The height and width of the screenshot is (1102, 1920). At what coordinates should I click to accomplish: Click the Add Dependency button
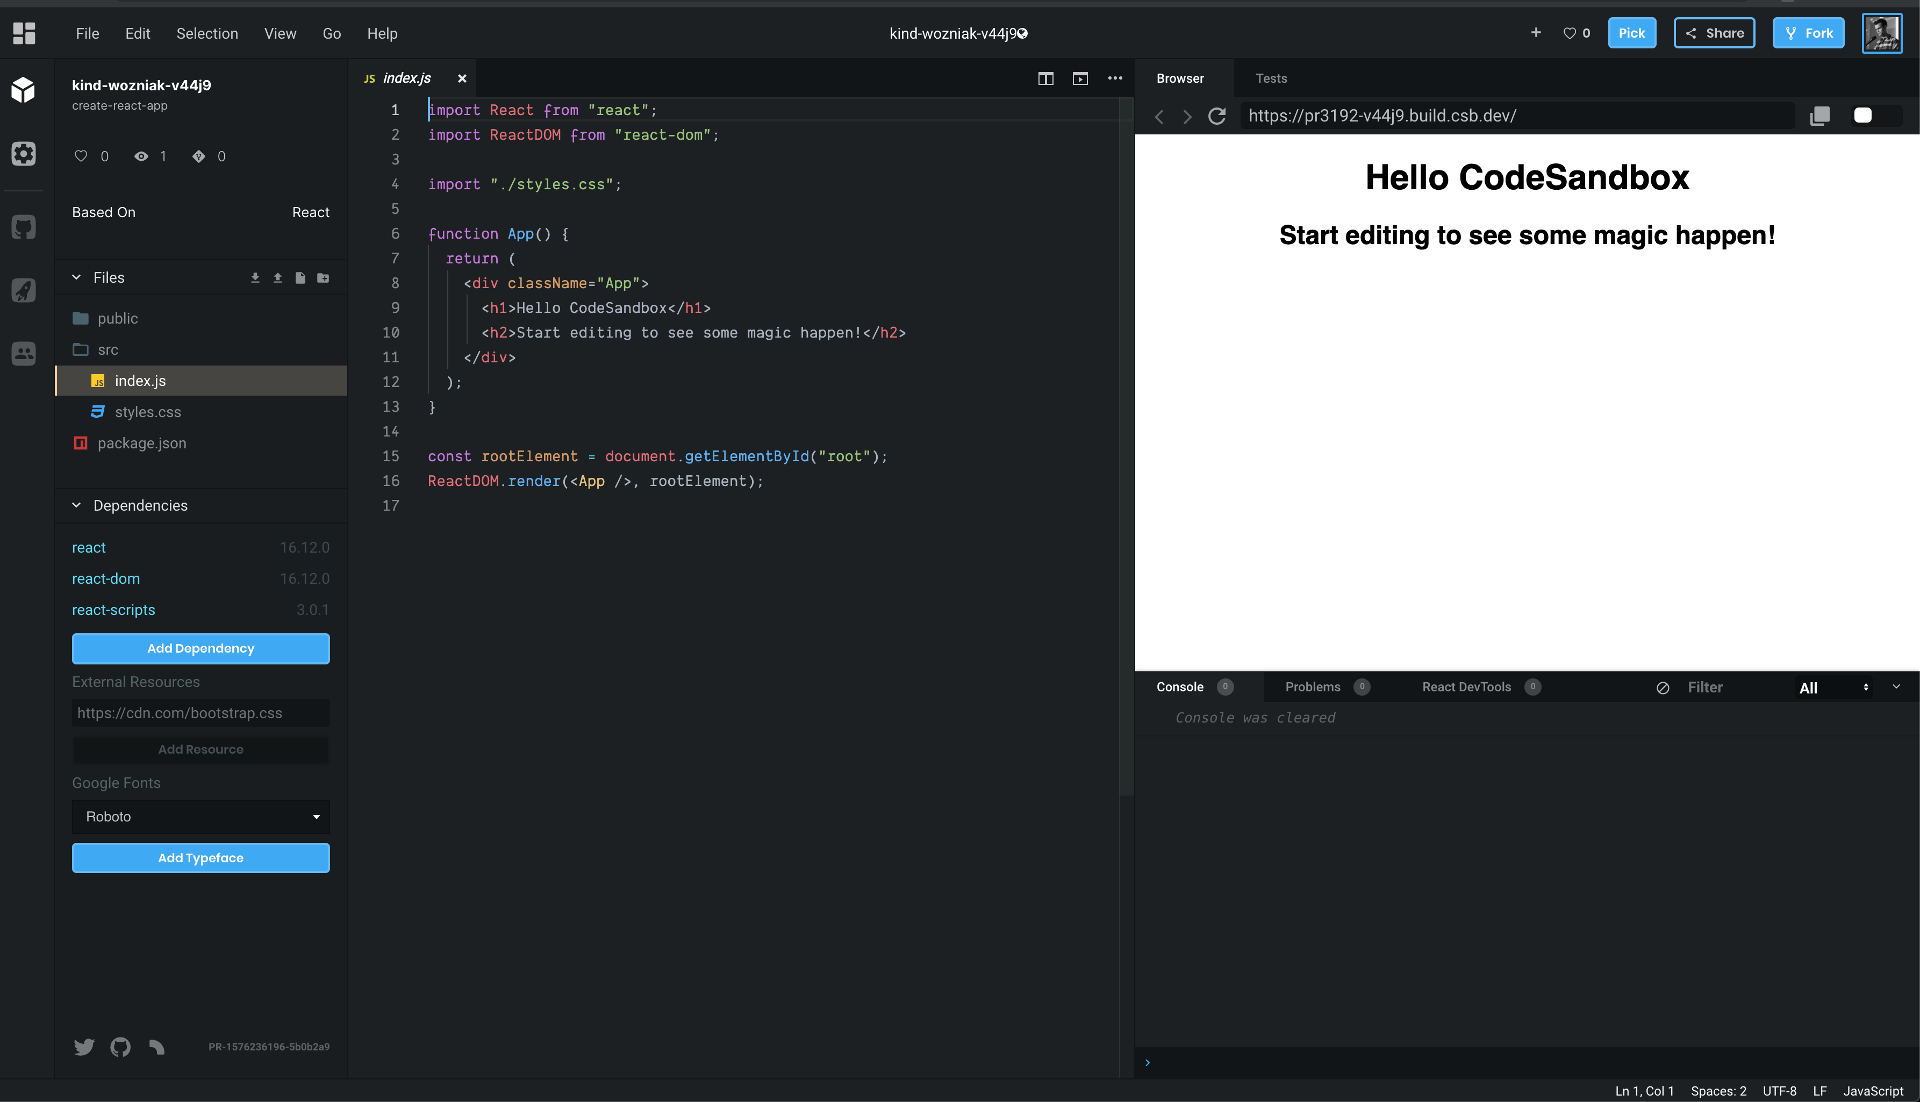(x=200, y=649)
